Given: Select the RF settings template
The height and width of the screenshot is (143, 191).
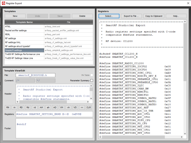Looking at the screenshot, I should point(49,38).
